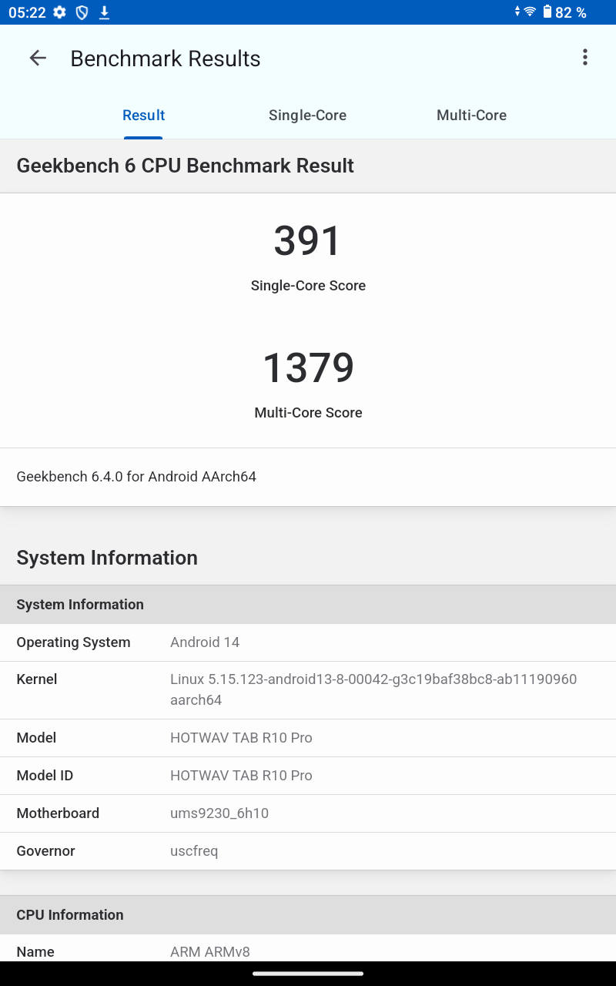
Task: Tap the 391 single-core score
Action: (308, 241)
